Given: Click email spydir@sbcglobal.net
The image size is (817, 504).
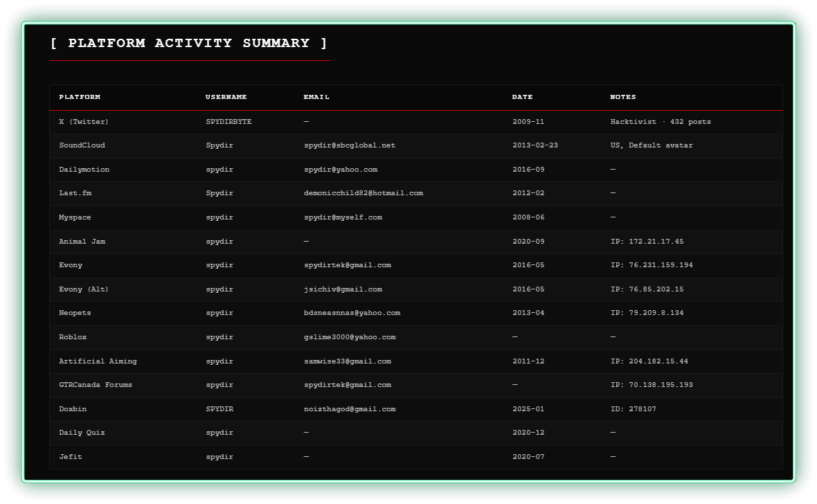Looking at the screenshot, I should coord(350,145).
